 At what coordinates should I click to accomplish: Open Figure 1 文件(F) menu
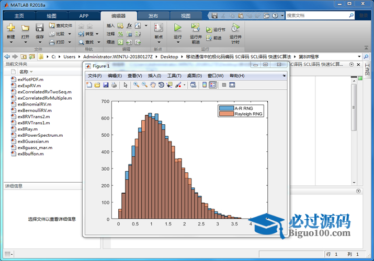[95, 76]
